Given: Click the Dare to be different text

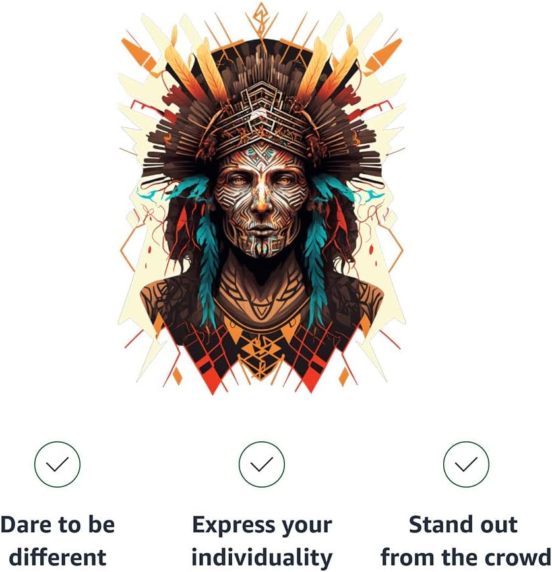Looking at the screenshot, I should (57, 541).
